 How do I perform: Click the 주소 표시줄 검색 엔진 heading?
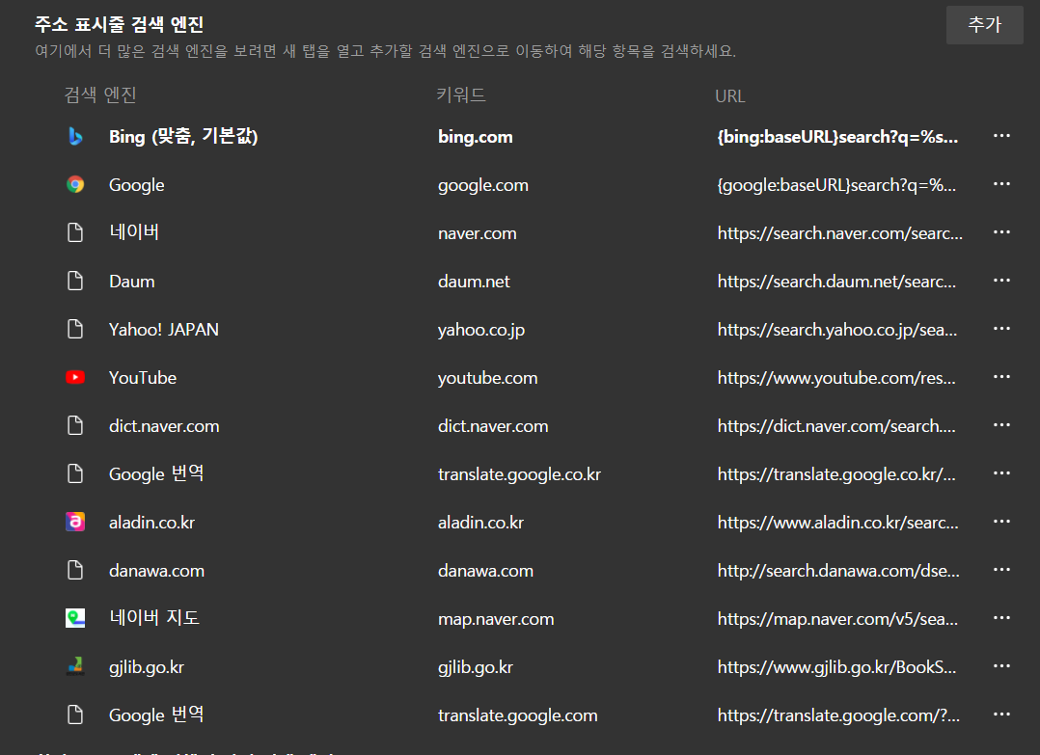click(119, 24)
